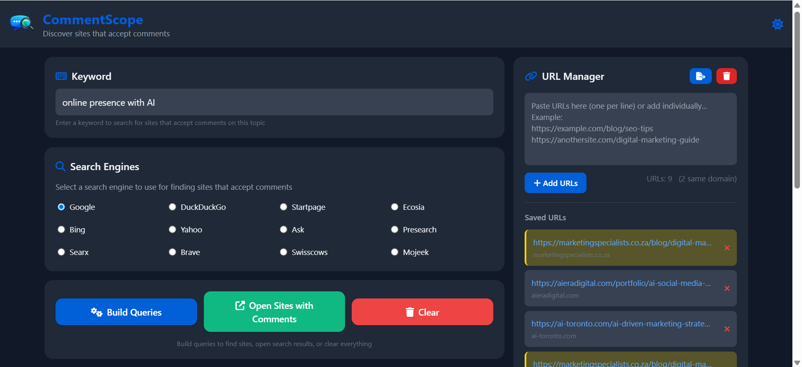Choose the Searx search engine
Screen dimensions: 802x367
coord(61,252)
